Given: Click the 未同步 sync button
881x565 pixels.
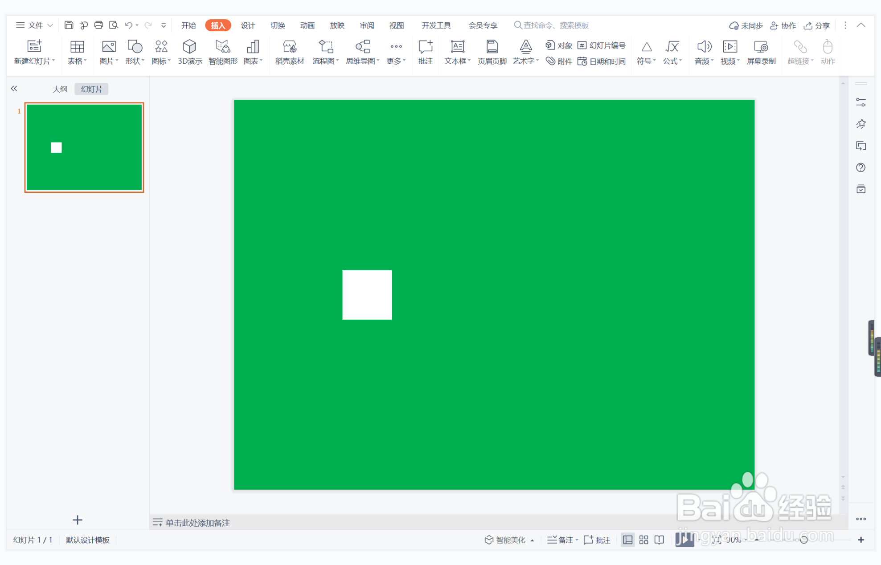Looking at the screenshot, I should click(x=746, y=26).
